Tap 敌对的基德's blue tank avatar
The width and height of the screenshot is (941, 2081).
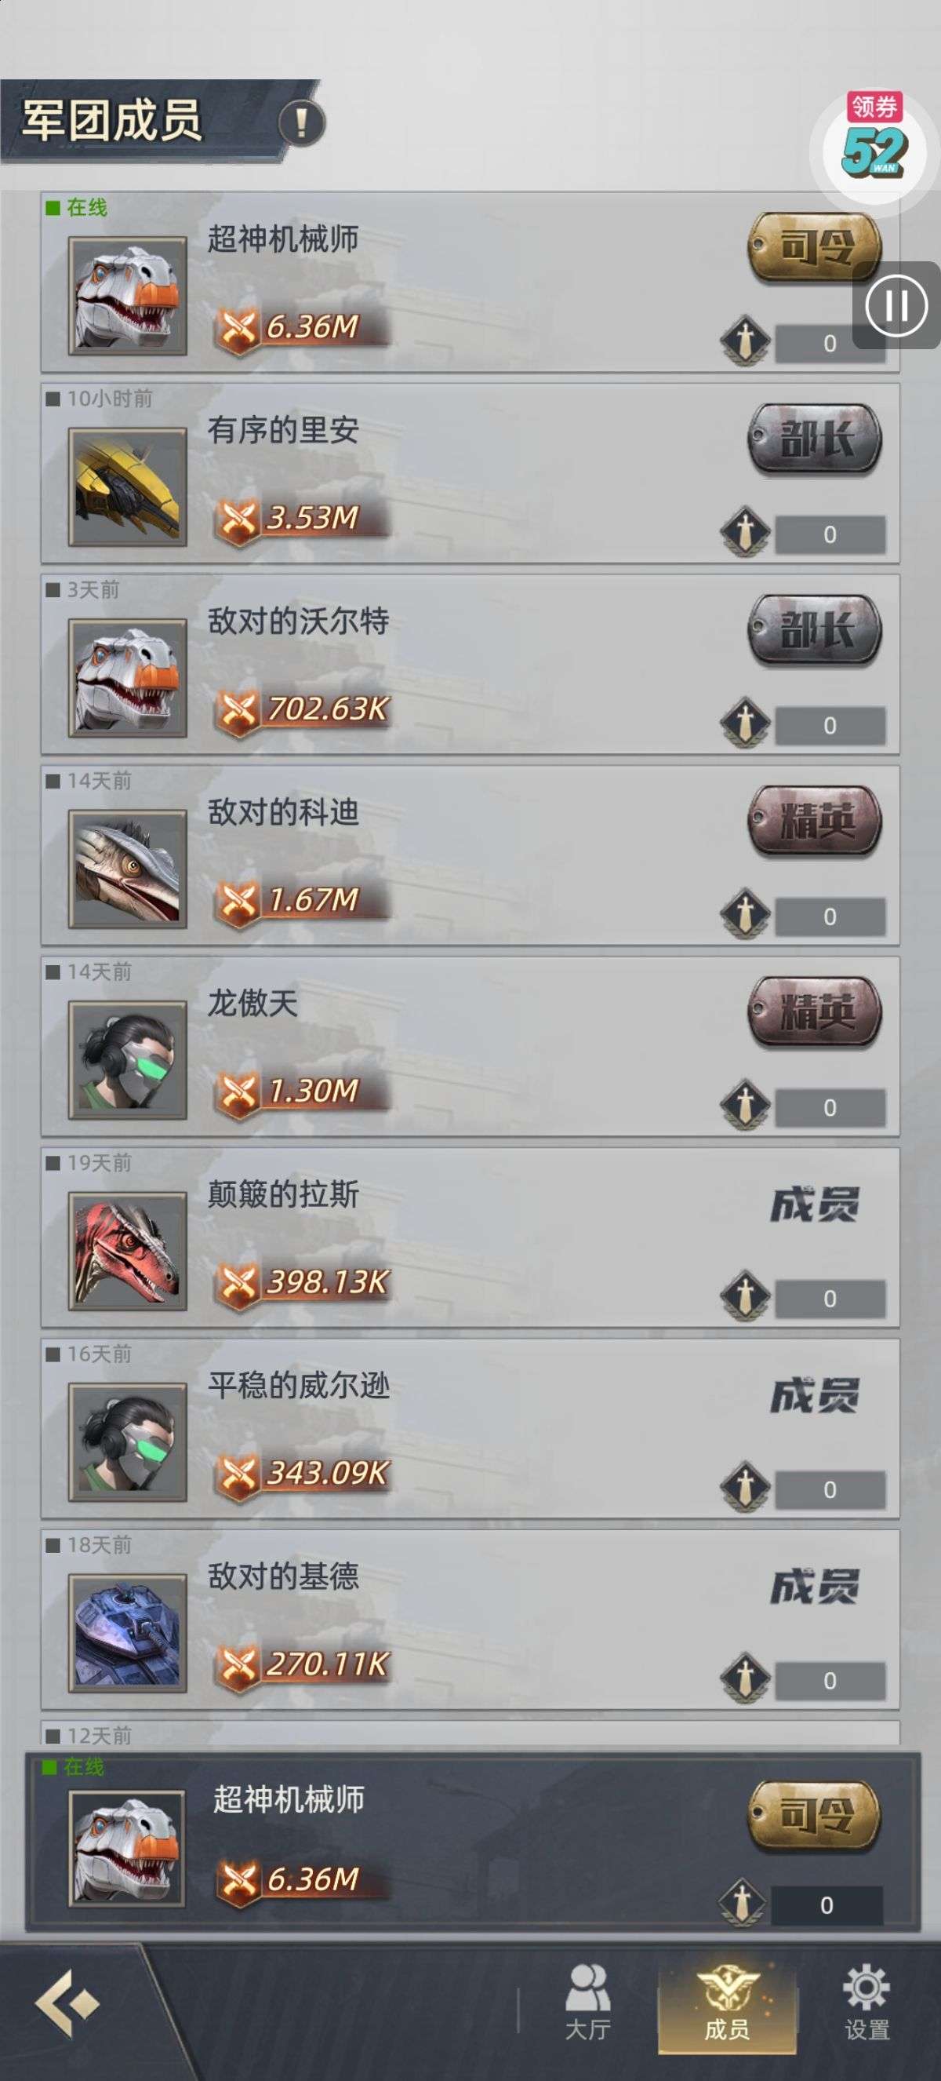tap(128, 1633)
